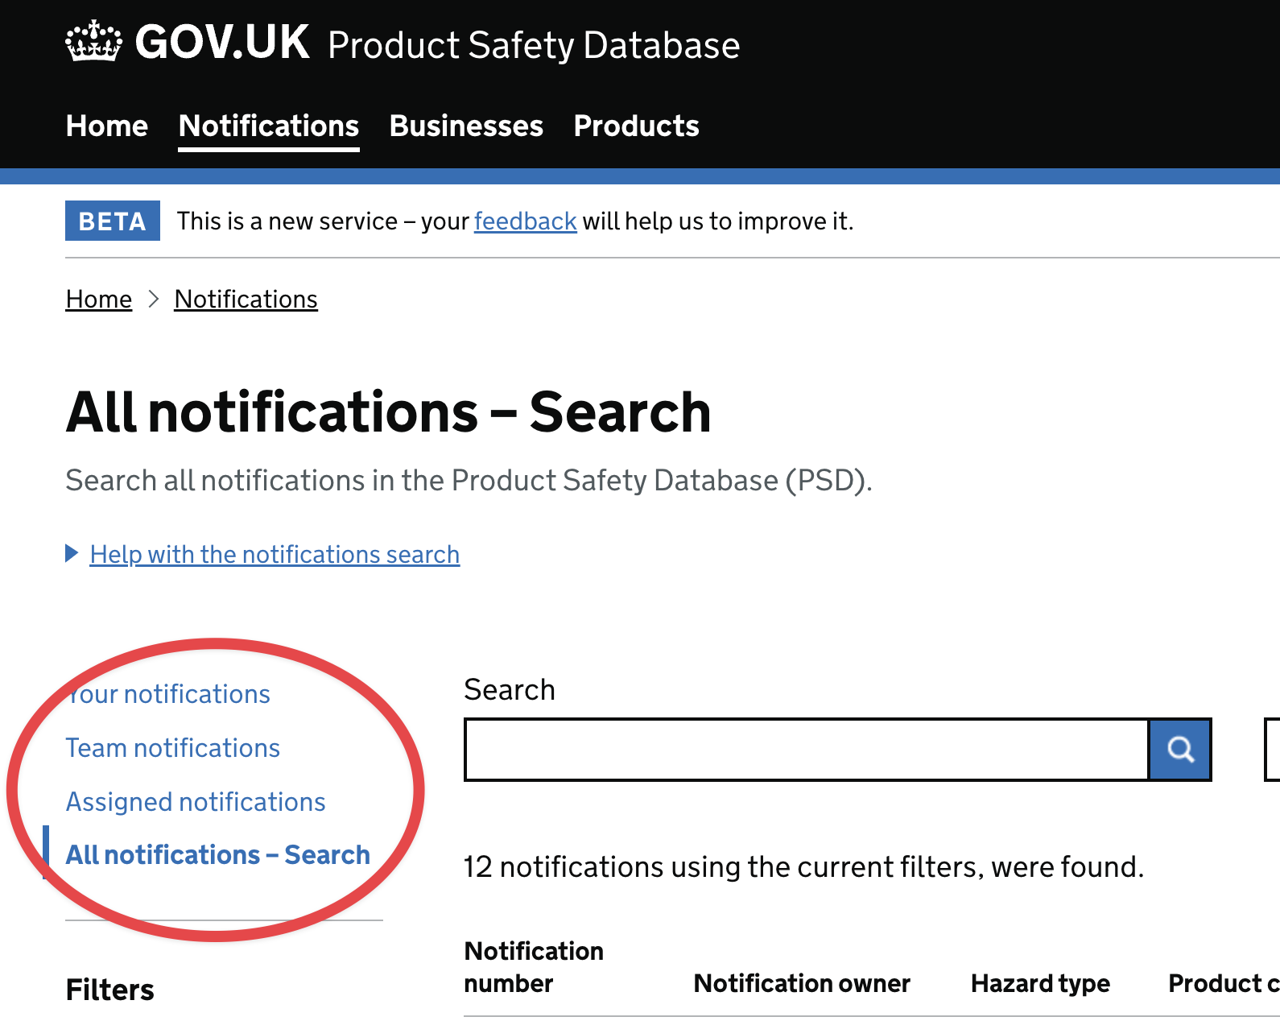Click the search magnifying glass icon
This screenshot has height=1021, width=1280.
pyautogui.click(x=1180, y=749)
